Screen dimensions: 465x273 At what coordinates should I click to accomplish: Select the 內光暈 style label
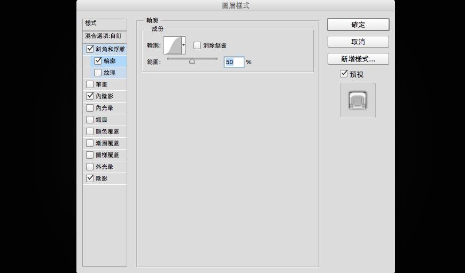pyautogui.click(x=104, y=108)
